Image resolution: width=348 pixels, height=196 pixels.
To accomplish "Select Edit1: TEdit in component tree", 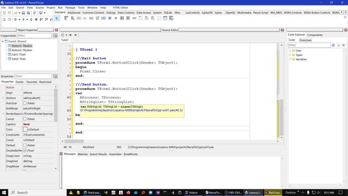I will (18, 54).
